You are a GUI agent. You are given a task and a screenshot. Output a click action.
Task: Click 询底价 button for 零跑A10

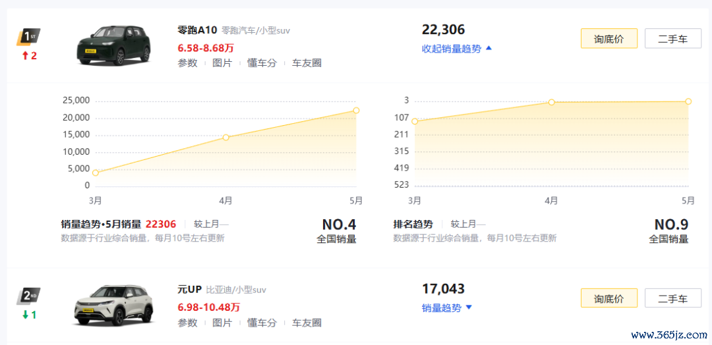coord(609,39)
